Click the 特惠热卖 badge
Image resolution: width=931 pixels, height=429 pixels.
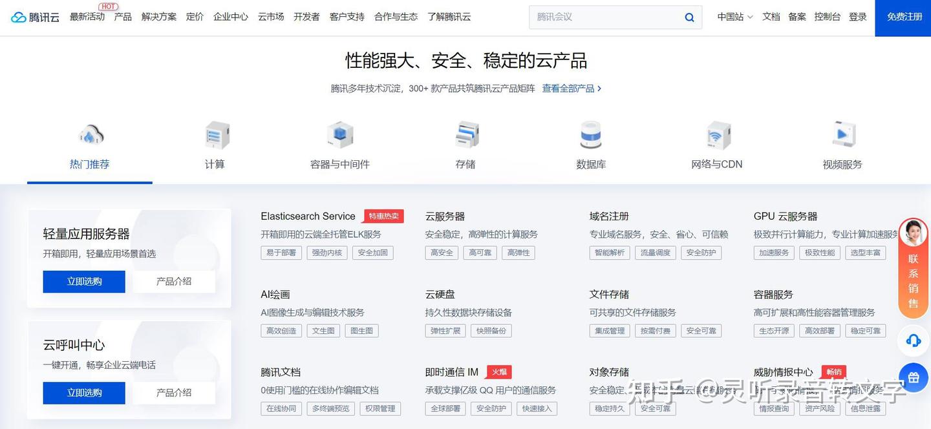(383, 216)
